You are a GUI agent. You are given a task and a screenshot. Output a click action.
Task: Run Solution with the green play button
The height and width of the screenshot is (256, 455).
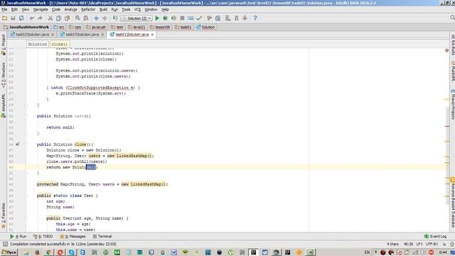[x=157, y=18]
